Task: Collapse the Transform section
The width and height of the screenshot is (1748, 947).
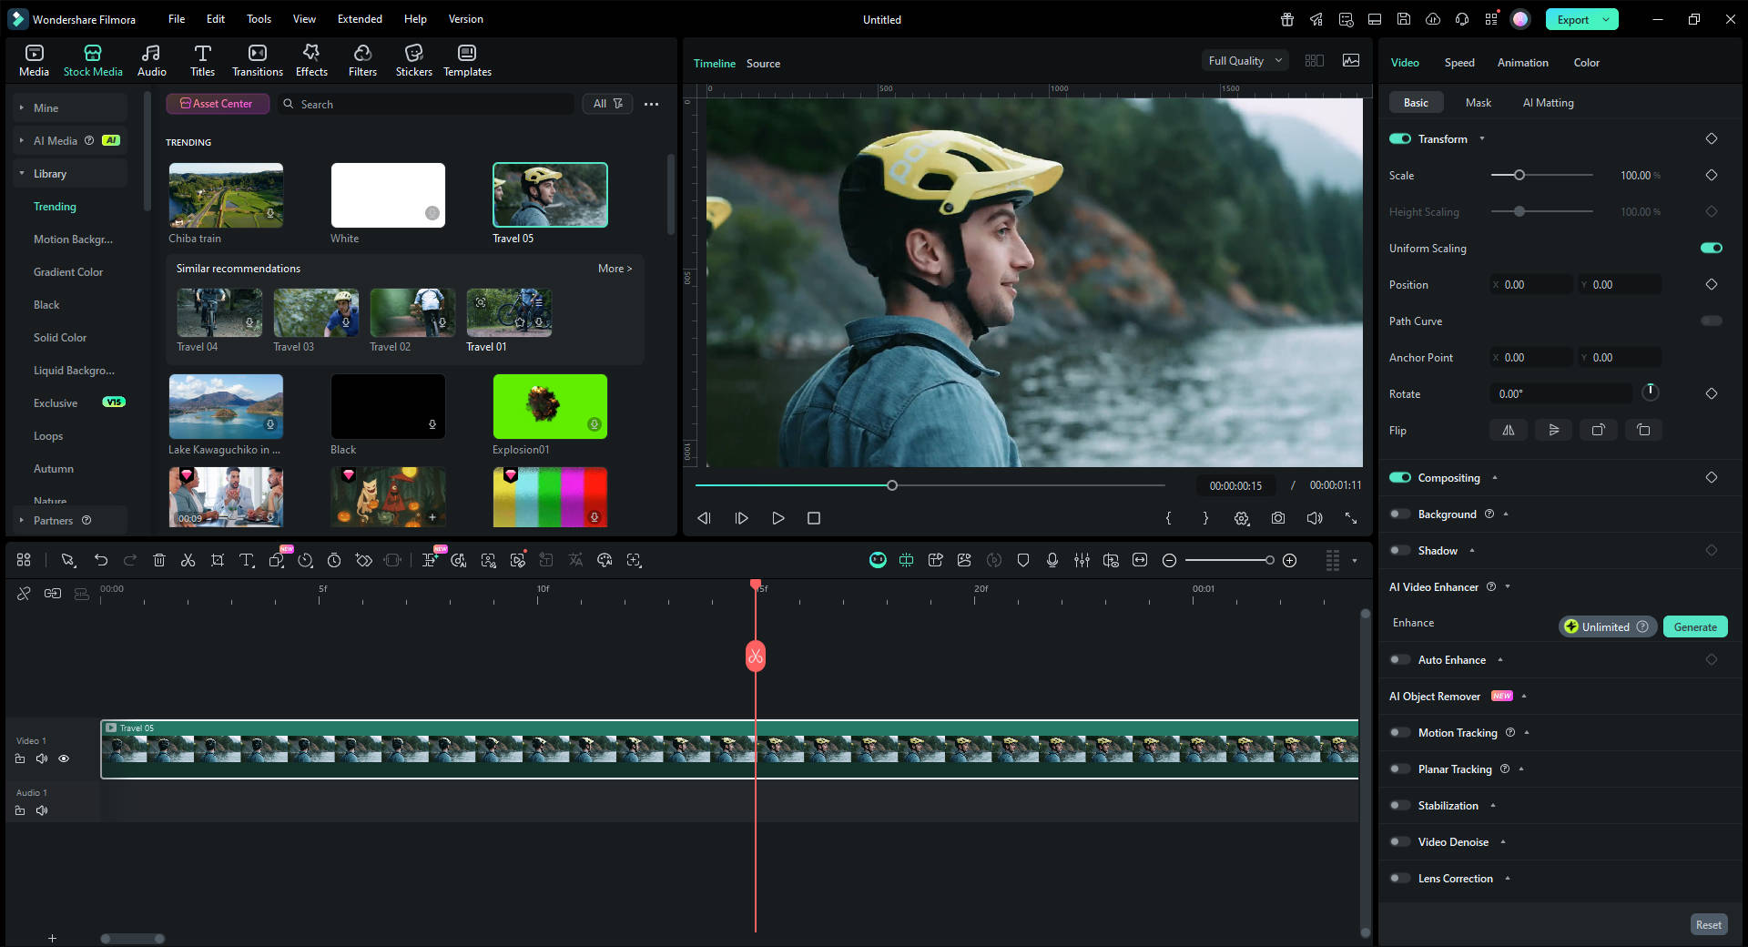Action: [1482, 138]
